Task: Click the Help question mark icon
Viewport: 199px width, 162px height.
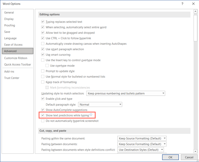Action: 182,4
